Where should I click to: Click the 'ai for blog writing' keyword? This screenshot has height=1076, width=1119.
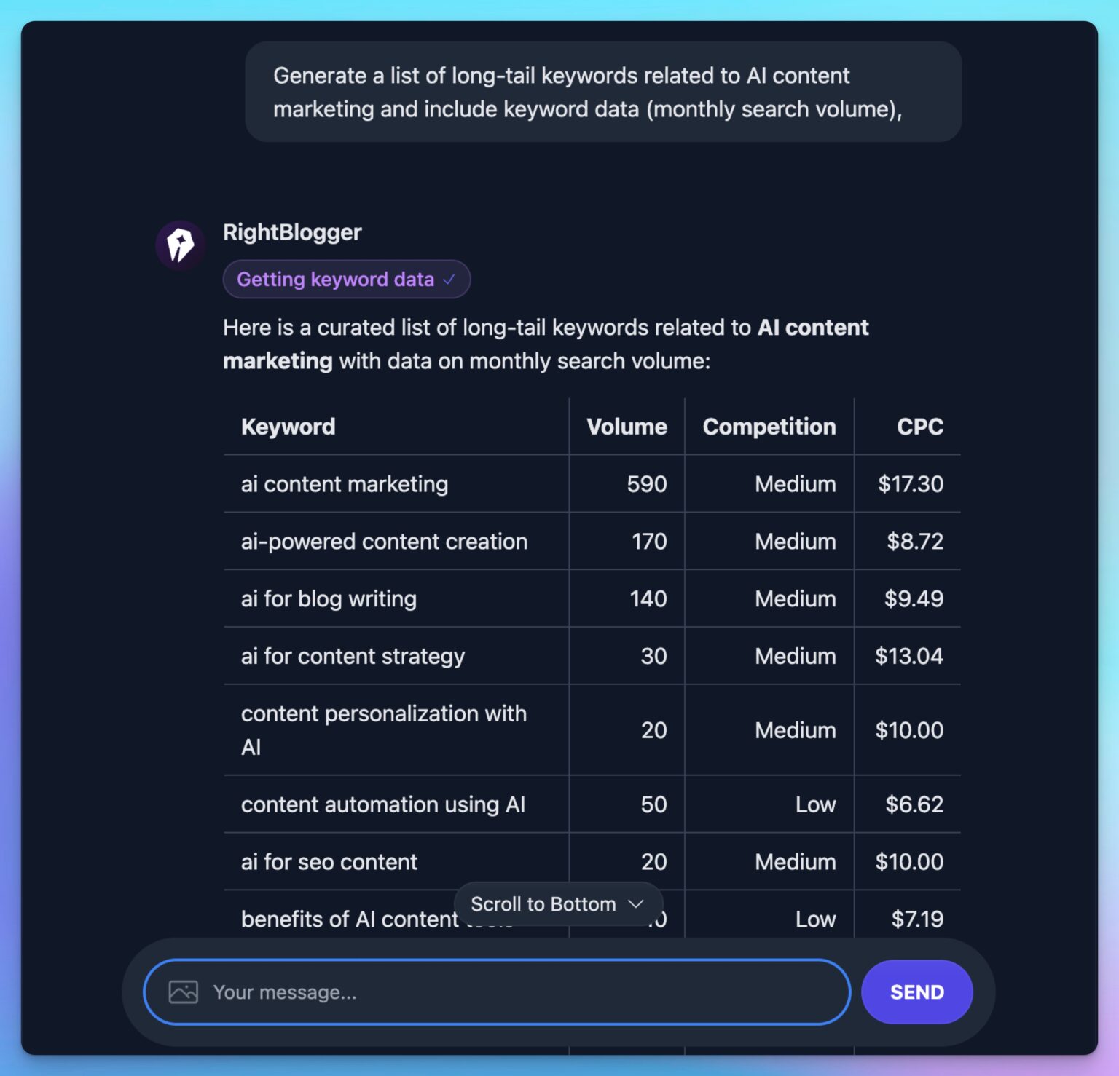(328, 598)
